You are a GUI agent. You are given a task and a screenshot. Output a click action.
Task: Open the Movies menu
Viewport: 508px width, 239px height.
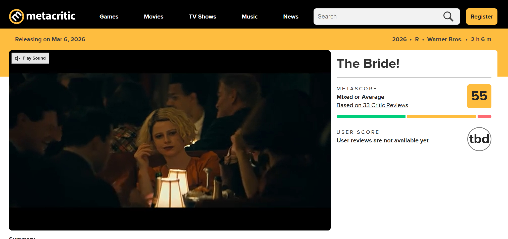(154, 17)
